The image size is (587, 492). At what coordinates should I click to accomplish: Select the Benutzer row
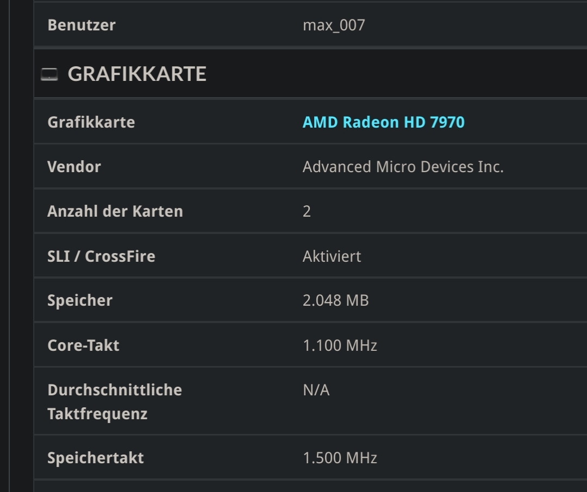click(217, 24)
